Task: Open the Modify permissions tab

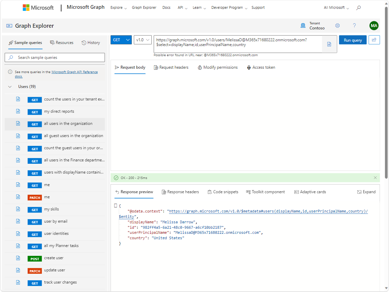Action: 218,67
